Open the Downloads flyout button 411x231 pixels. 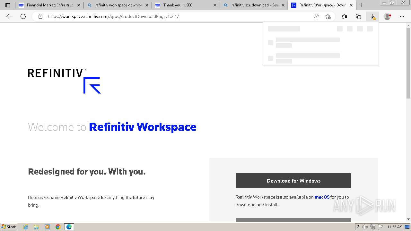tap(373, 16)
